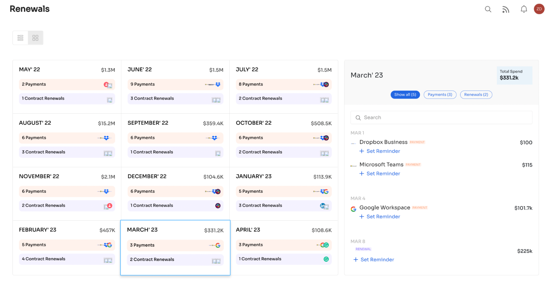
Task: Open November '22 6 Payments row
Action: tap(67, 192)
